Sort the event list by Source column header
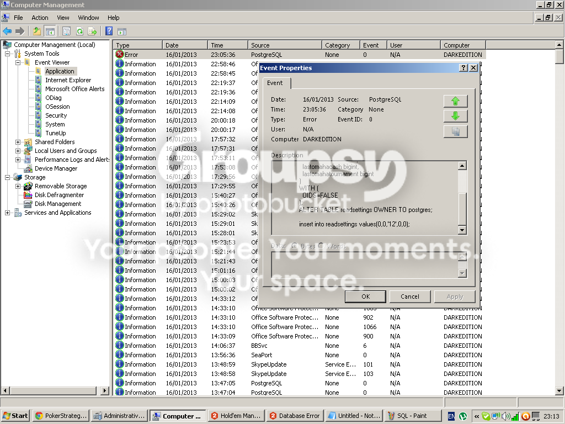The height and width of the screenshot is (424, 565). pos(285,45)
